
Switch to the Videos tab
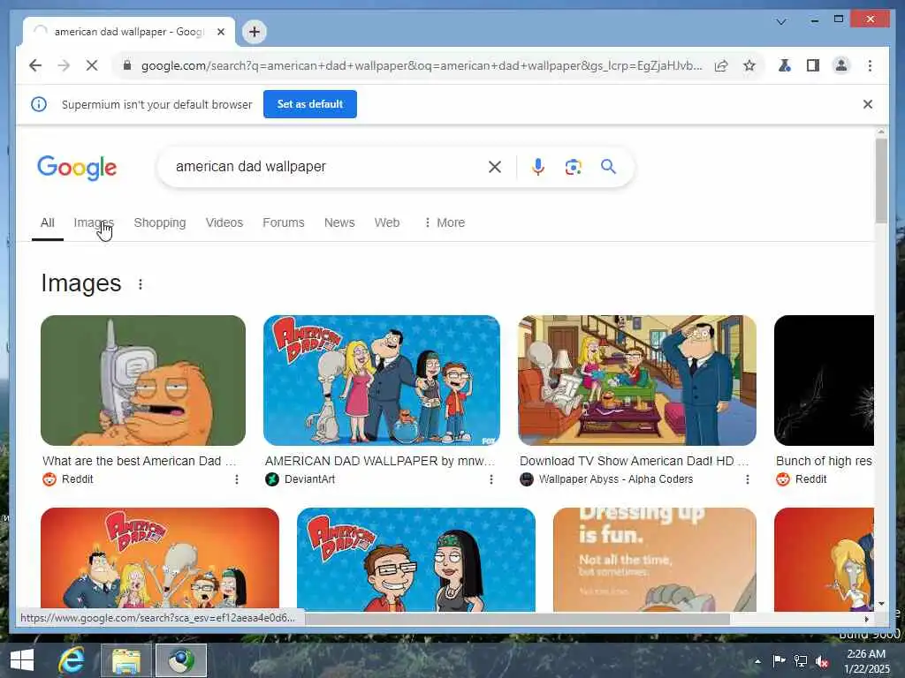coord(224,222)
